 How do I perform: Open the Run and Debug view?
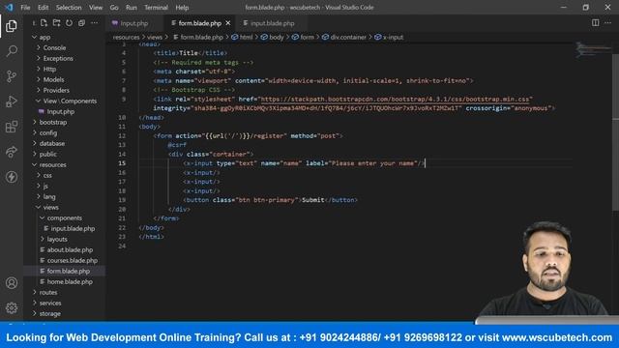tap(12, 101)
